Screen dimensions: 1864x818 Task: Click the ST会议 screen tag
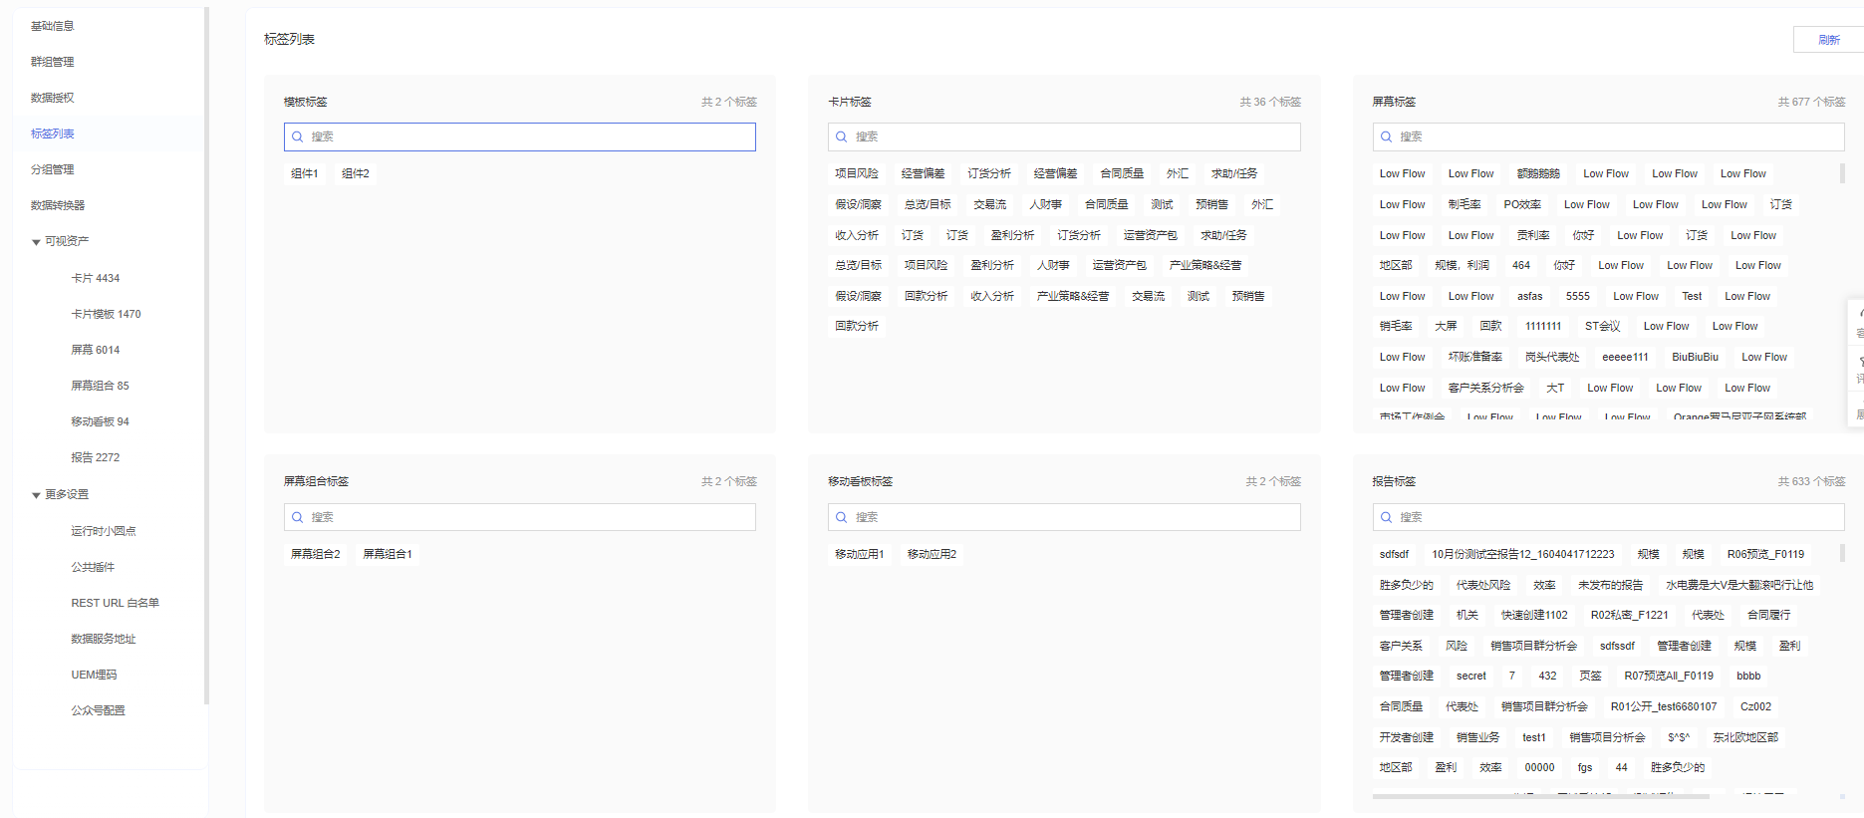[1603, 326]
